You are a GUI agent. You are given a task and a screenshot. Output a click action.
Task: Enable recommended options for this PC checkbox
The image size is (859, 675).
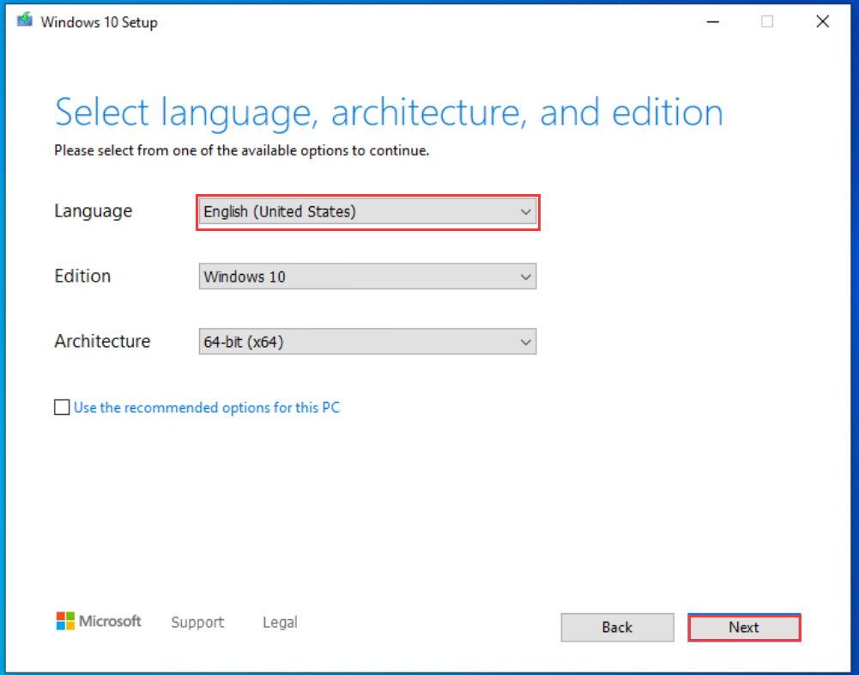[62, 407]
